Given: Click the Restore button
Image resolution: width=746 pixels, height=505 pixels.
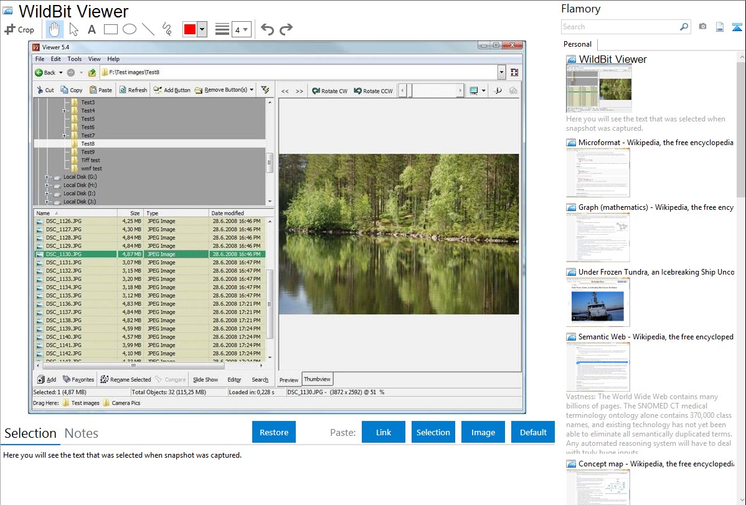Looking at the screenshot, I should coord(274,432).
